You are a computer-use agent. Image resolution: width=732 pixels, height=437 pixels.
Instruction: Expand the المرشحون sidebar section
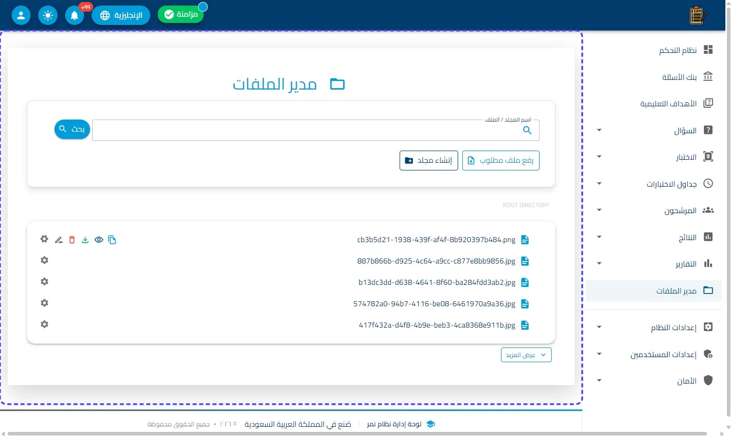(x=654, y=211)
